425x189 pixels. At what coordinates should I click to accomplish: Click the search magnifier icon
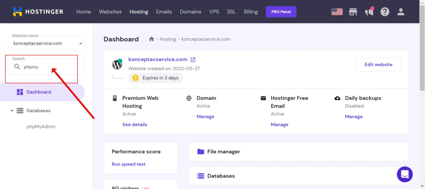point(17,67)
